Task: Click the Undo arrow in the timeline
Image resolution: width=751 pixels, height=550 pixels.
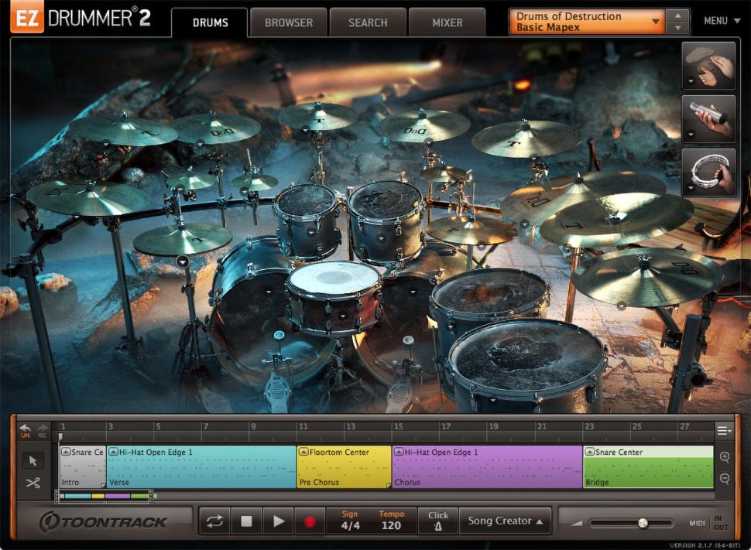Action: (x=23, y=430)
